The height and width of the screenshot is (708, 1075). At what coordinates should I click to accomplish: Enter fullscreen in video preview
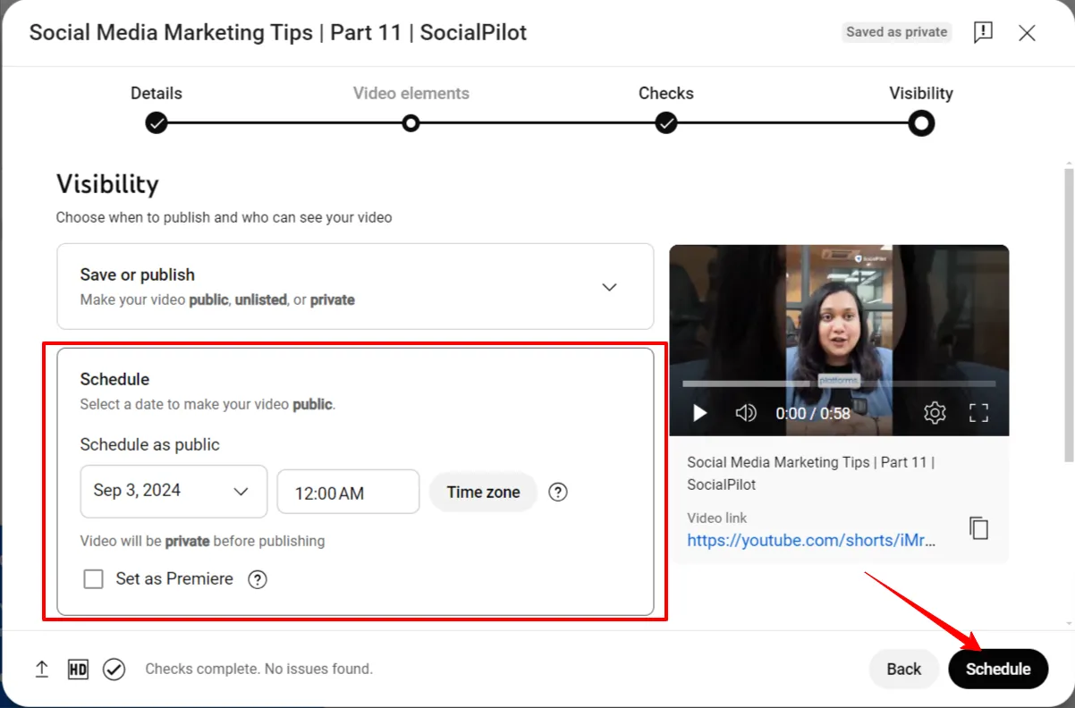point(979,413)
